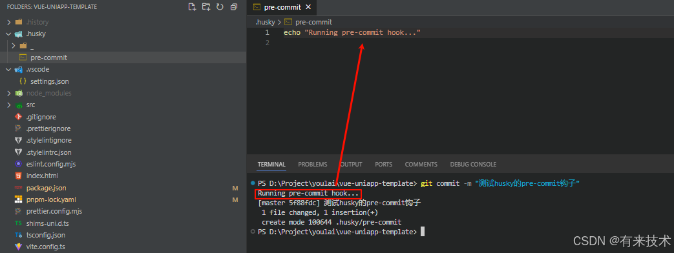674x253 pixels.
Task: Click the New Folder icon in explorer header
Action: point(206,7)
